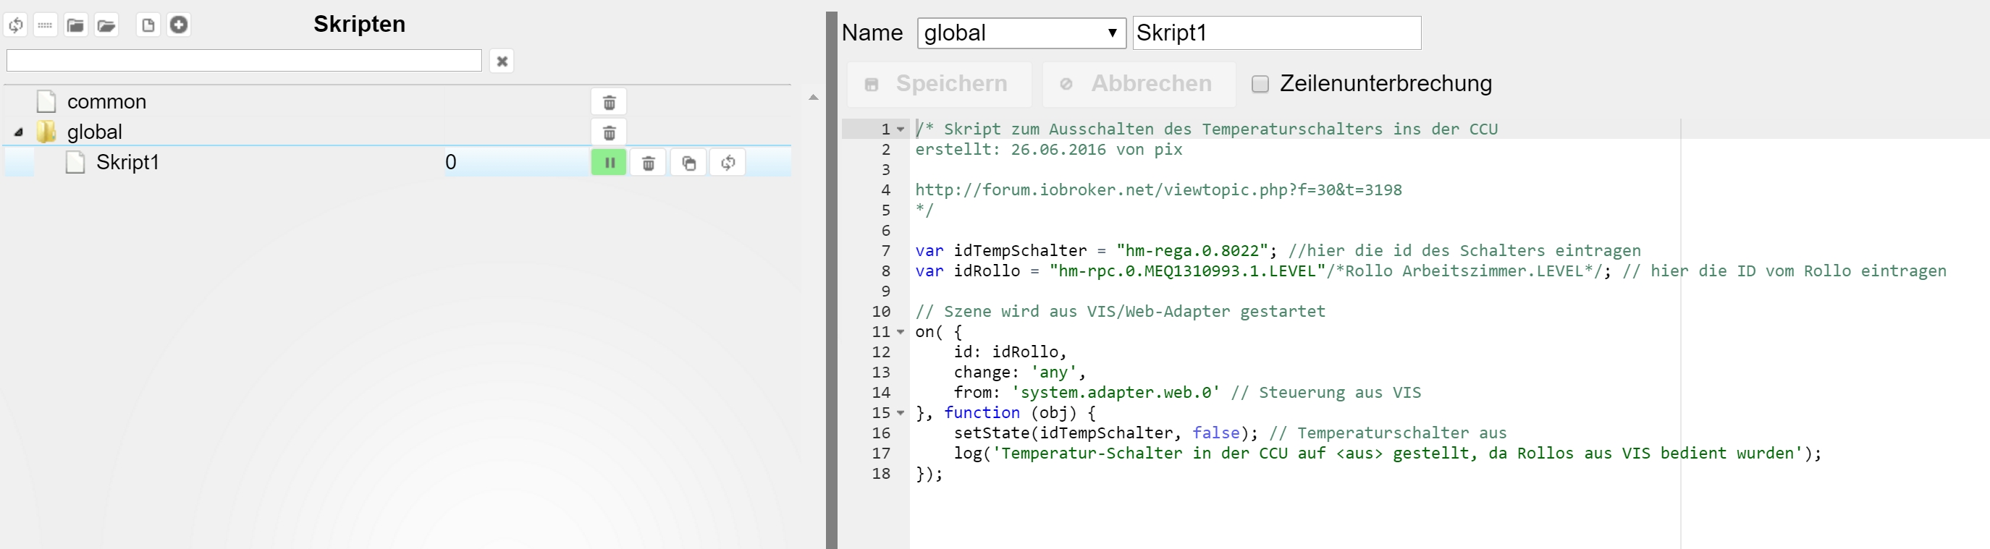Click the script name field containing Skript1
This screenshot has width=1990, height=549.
1276,33
